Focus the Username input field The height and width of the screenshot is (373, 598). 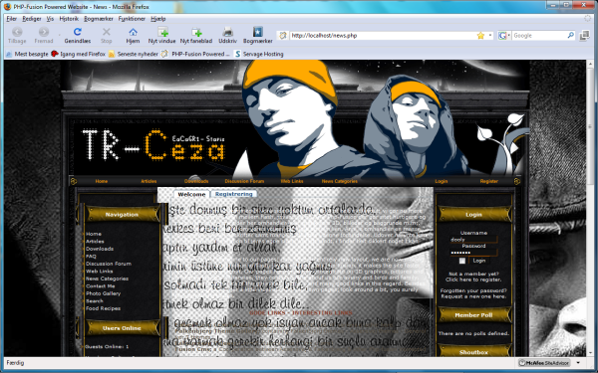[x=473, y=240]
